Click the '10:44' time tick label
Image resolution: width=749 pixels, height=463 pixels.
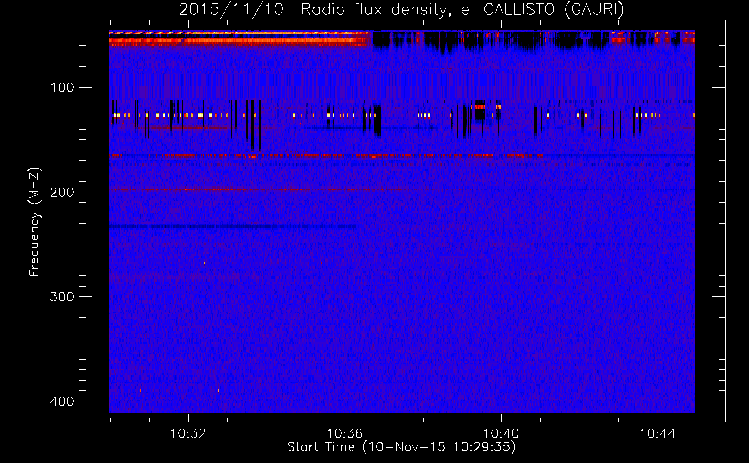click(x=657, y=434)
